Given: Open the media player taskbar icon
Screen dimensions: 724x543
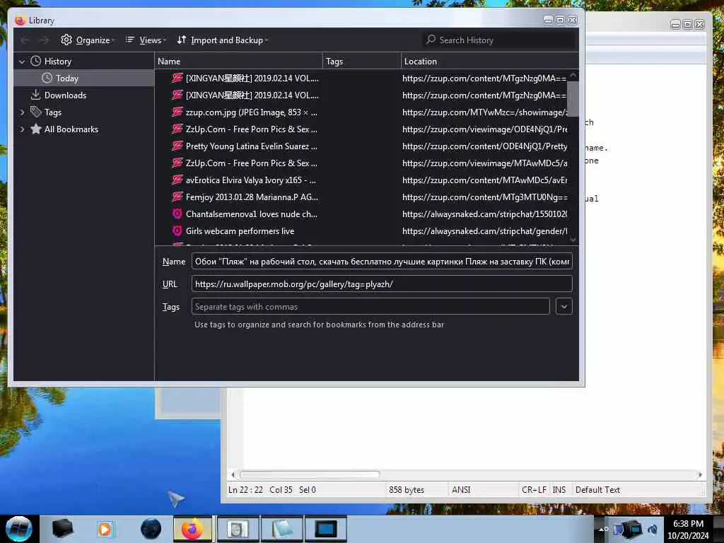Looking at the screenshot, I should tap(105, 529).
